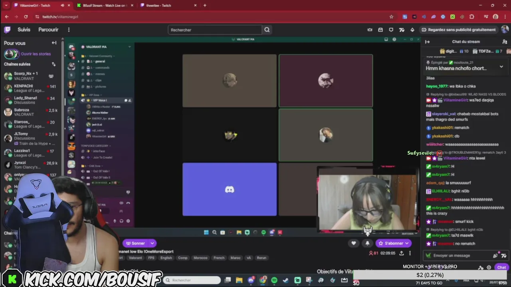Toggle channel notifications bell
The height and width of the screenshot is (287, 511).
coord(367,243)
